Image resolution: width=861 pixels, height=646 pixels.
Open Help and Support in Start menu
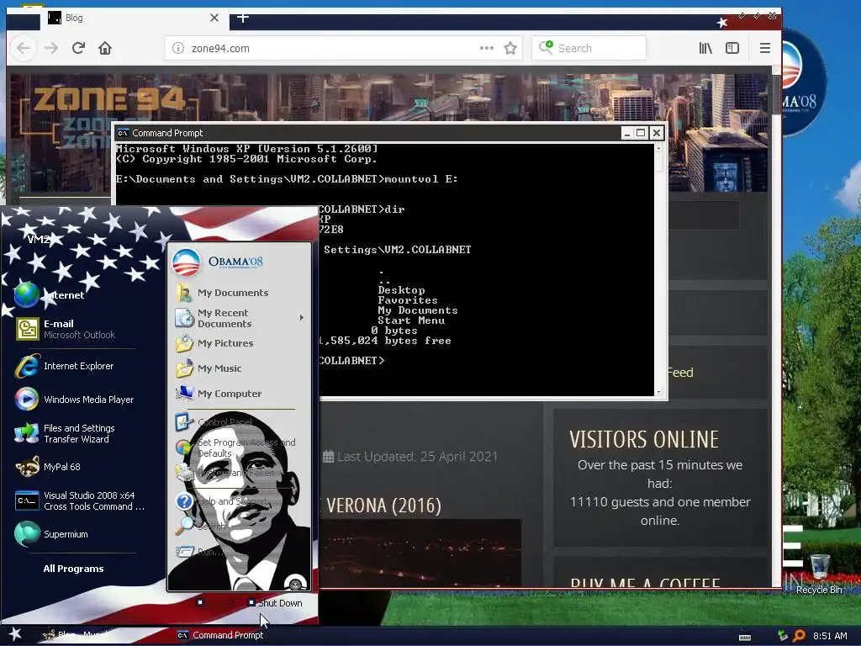click(x=222, y=501)
